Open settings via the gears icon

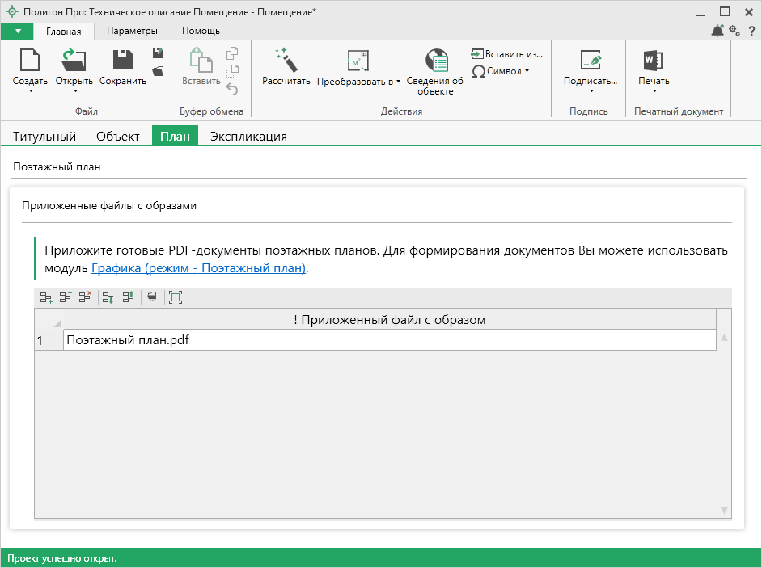(x=734, y=31)
